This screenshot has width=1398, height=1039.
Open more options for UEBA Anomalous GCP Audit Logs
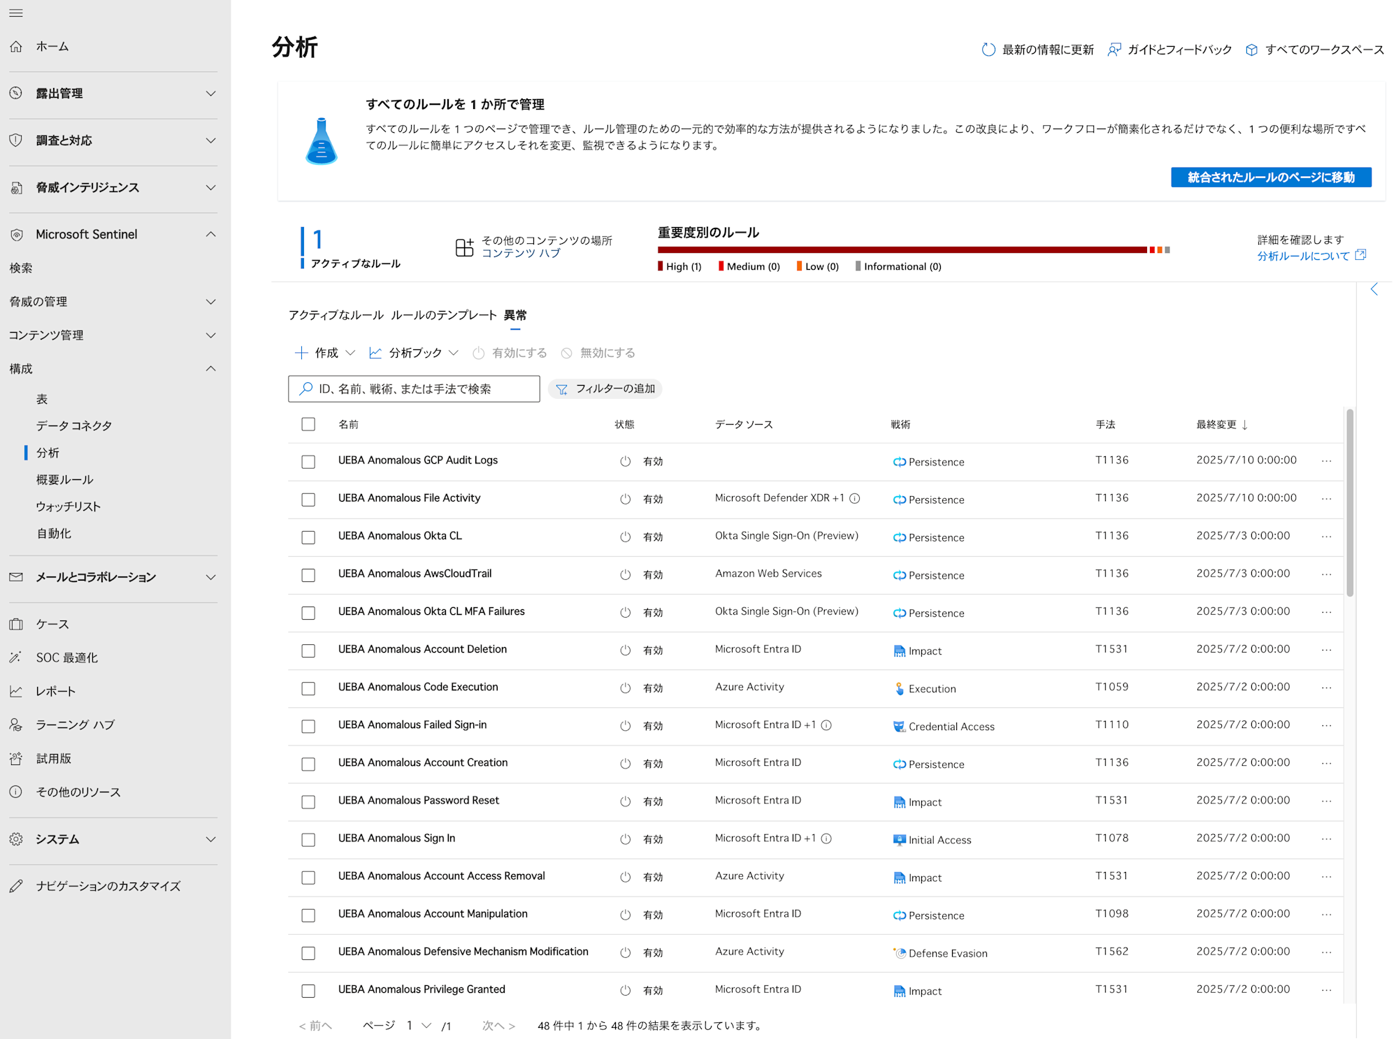1327,460
